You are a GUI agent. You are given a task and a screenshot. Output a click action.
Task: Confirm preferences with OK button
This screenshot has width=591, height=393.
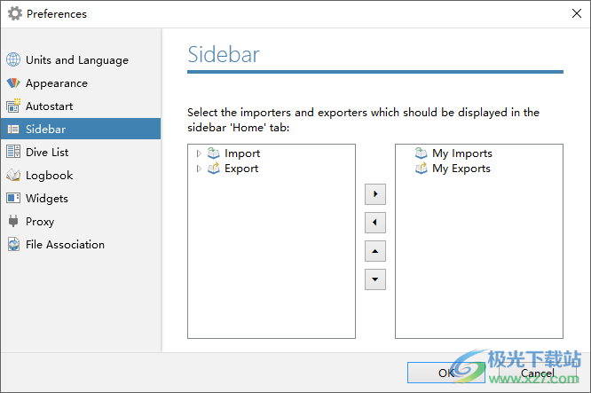click(446, 373)
